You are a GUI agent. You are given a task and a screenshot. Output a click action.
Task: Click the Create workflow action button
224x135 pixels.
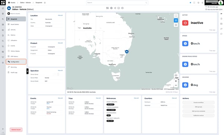click(199, 102)
